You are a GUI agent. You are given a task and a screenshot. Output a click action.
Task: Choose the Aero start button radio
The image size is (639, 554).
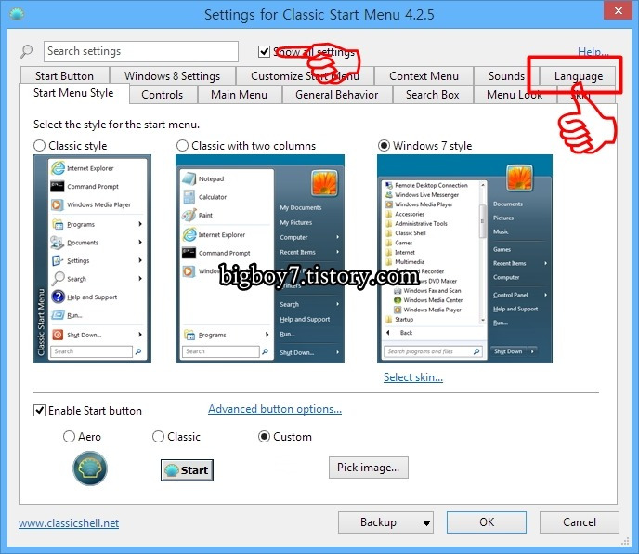point(69,437)
